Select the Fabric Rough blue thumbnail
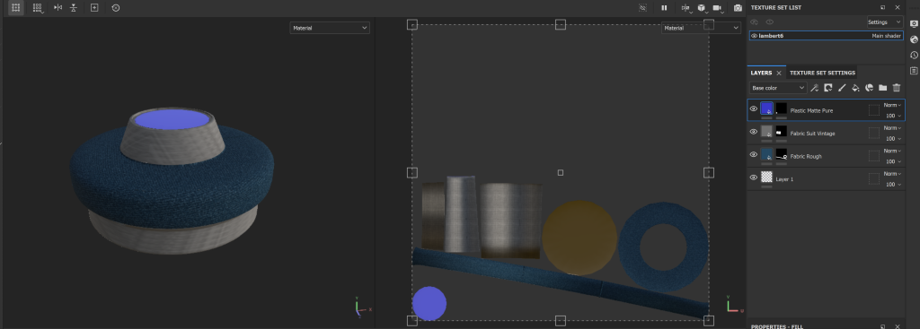The height and width of the screenshot is (329, 920). tap(766, 154)
